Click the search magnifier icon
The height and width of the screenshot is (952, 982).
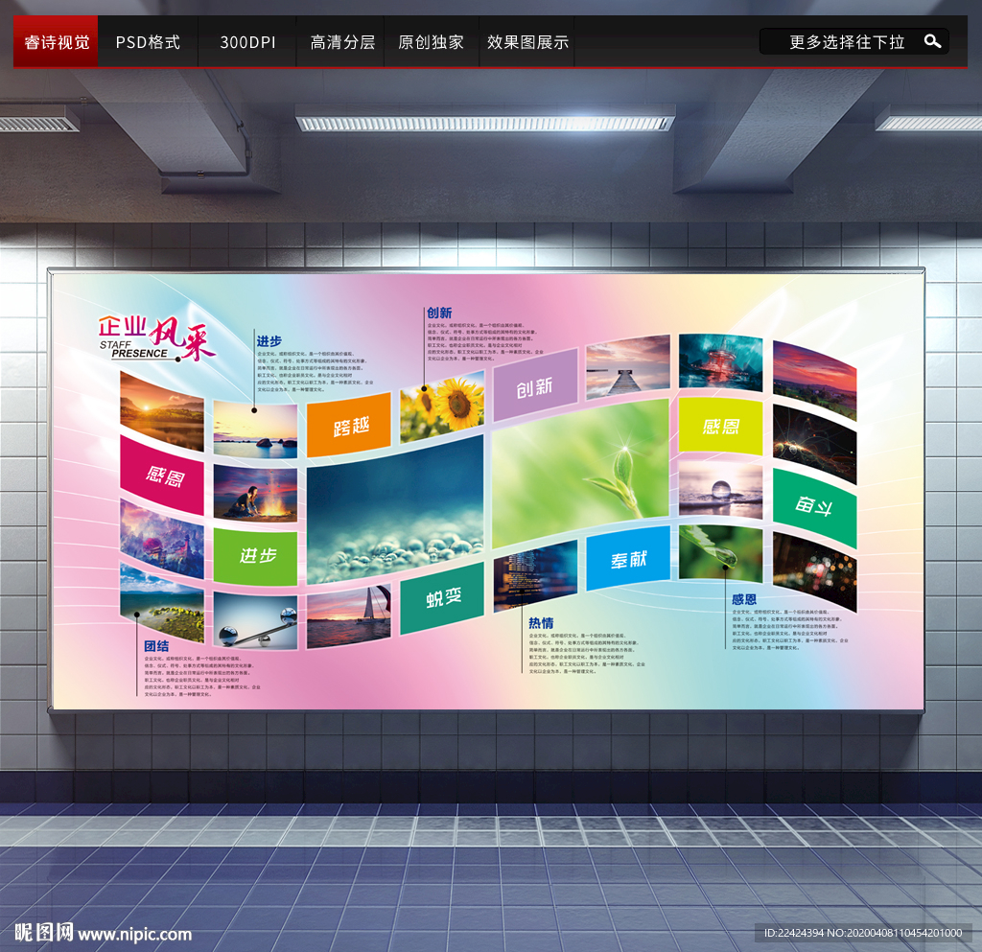pyautogui.click(x=932, y=41)
